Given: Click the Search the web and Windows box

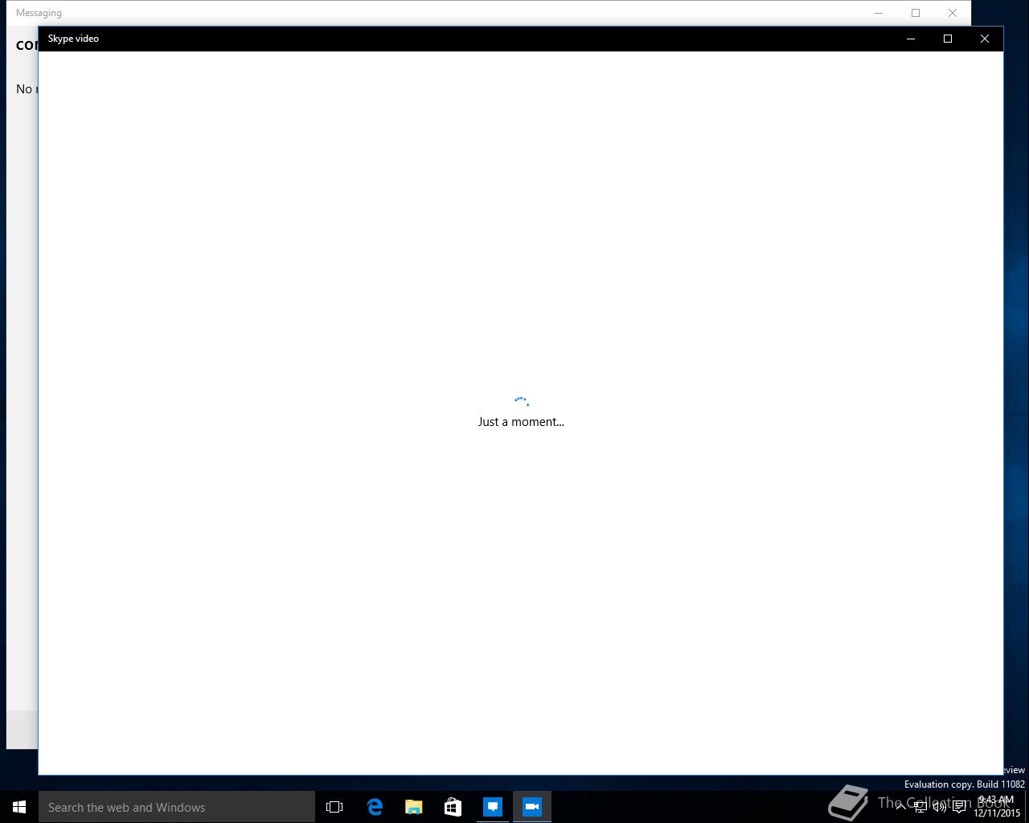Looking at the screenshot, I should click(x=177, y=807).
